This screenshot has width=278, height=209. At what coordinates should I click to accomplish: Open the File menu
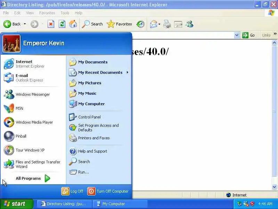(x=6, y=13)
